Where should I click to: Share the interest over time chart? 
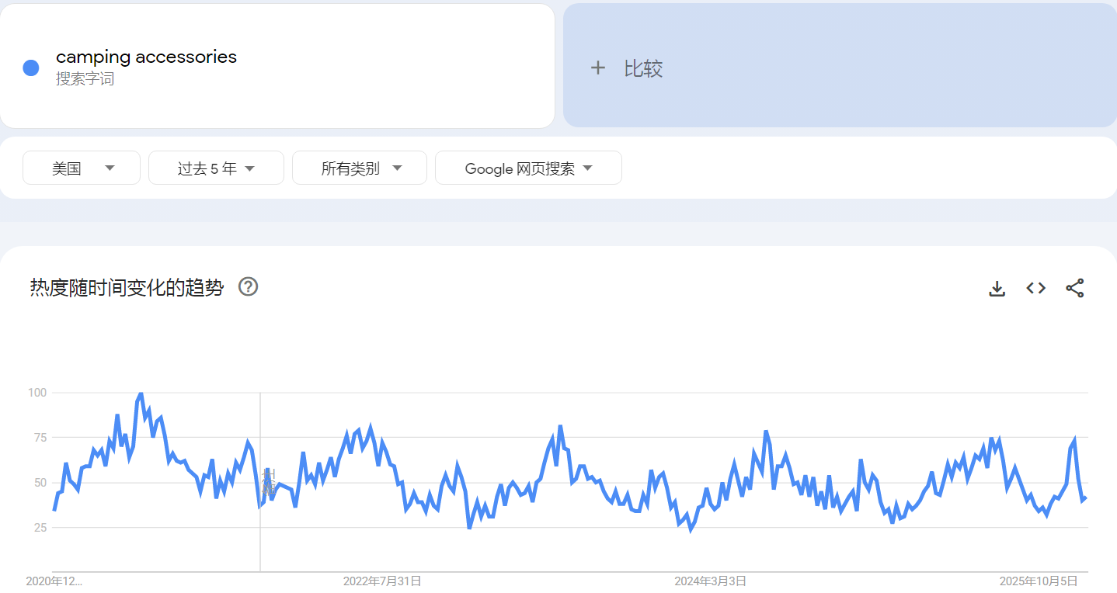point(1075,289)
